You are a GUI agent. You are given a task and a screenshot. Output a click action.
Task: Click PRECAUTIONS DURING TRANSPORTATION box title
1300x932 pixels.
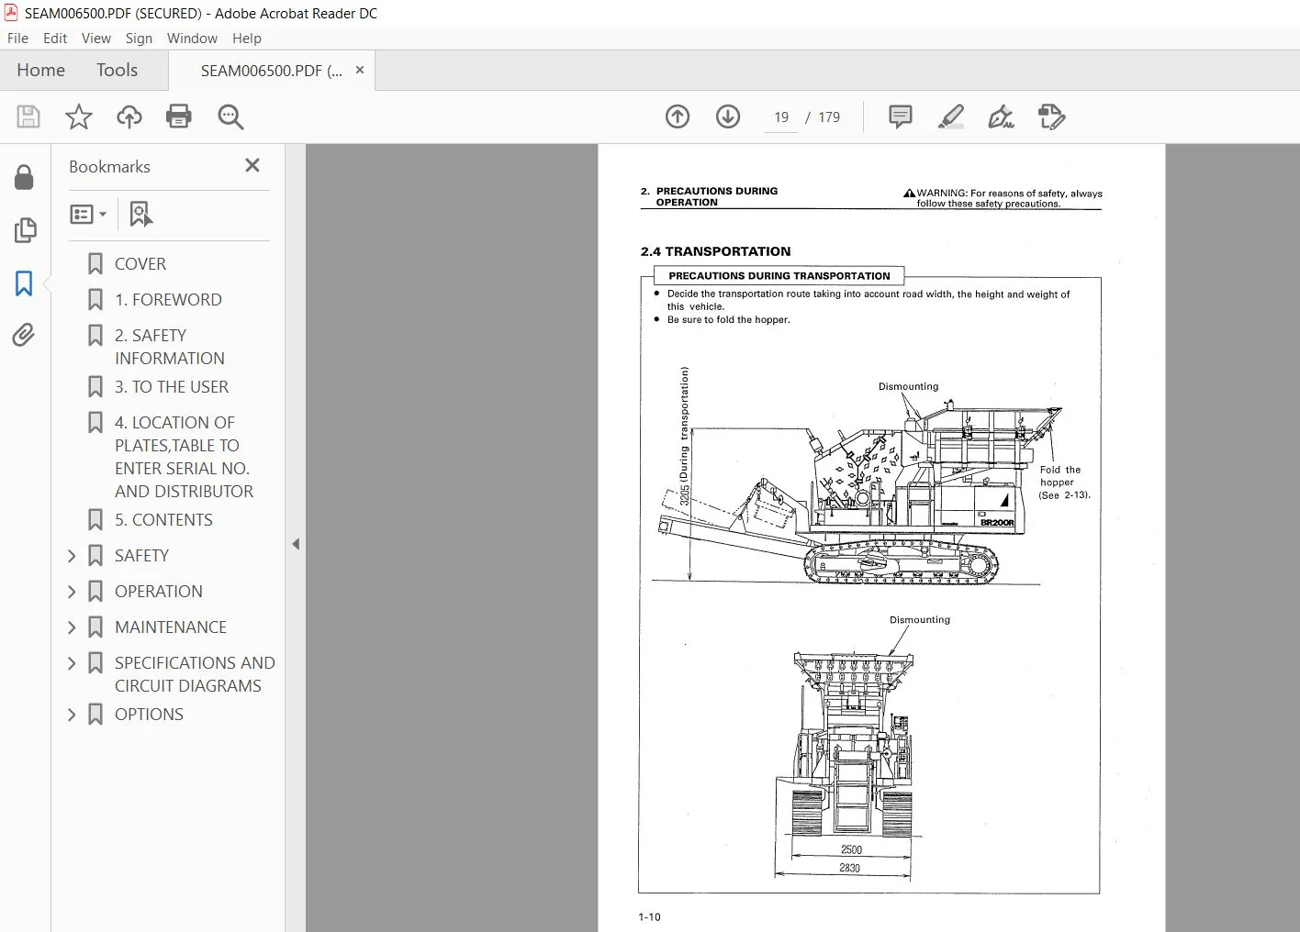pyautogui.click(x=779, y=275)
